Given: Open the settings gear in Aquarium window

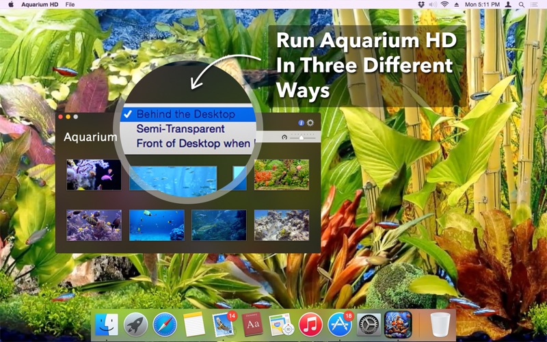Looking at the screenshot, I should pos(310,122).
